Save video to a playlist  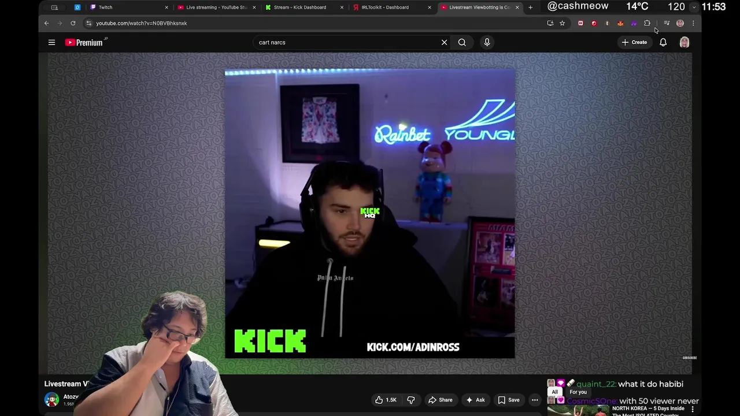(509, 400)
